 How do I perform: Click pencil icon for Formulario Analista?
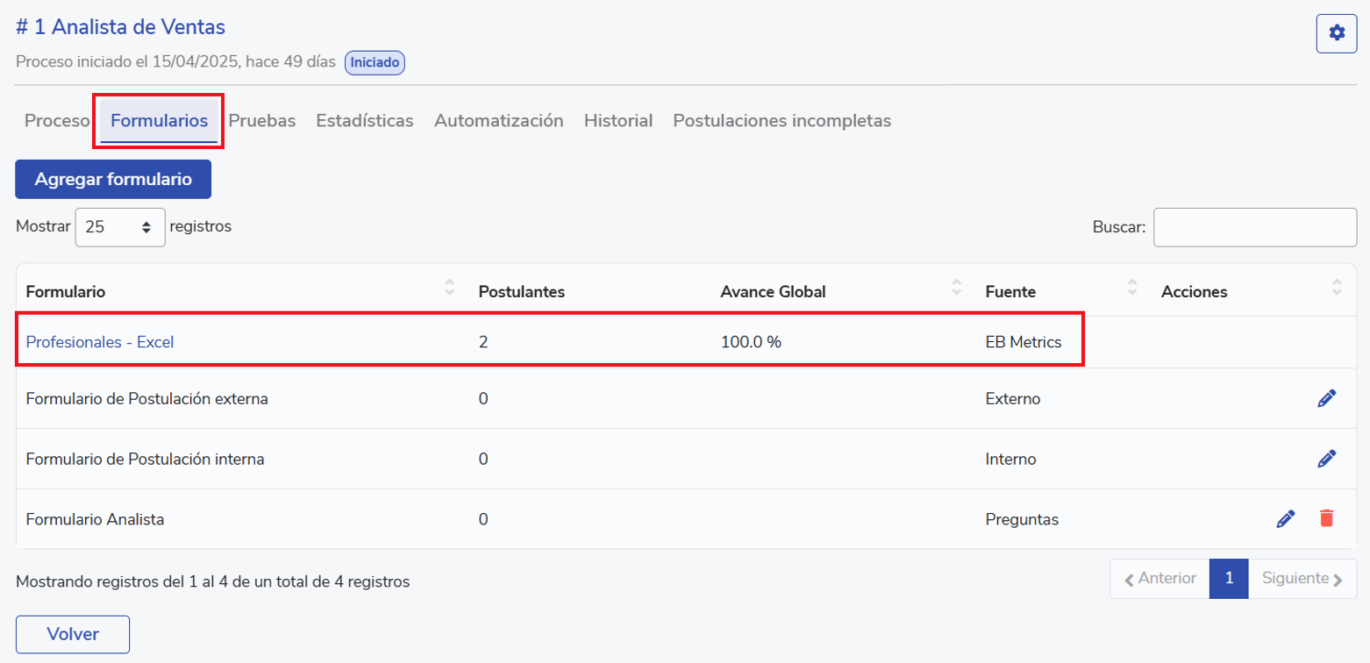(1285, 519)
